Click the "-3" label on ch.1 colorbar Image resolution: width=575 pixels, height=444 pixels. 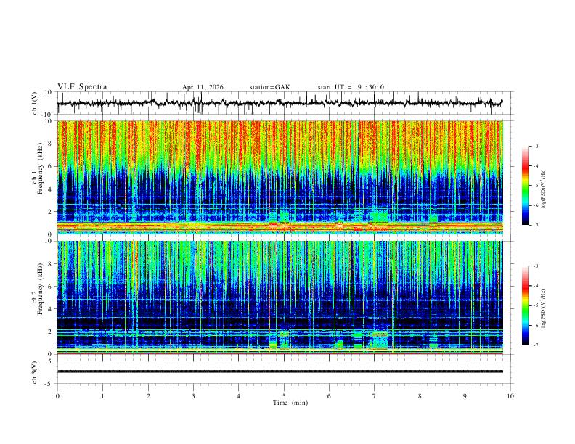(535, 146)
